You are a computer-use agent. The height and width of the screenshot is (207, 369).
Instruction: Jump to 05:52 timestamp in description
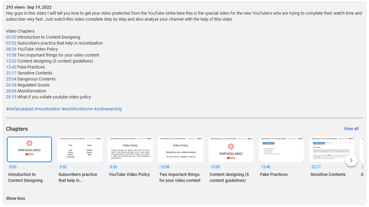(11, 43)
